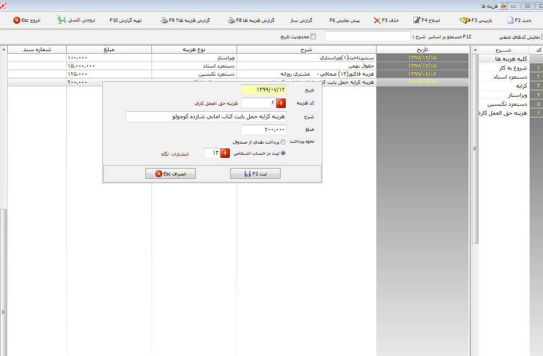543x356 pixels.
Task: Click the edit (اصلاح F4) pencil icon
Action: click(x=417, y=20)
